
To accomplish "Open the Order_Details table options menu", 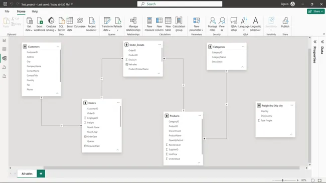I will click(159, 44).
